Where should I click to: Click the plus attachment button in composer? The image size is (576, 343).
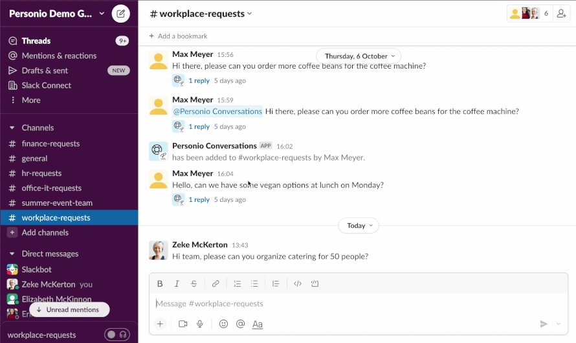tap(160, 324)
